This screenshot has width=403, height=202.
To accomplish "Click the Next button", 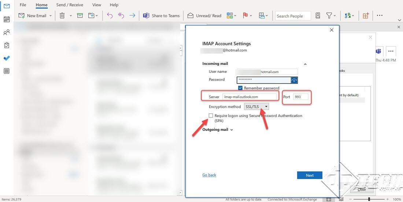I will [310, 175].
